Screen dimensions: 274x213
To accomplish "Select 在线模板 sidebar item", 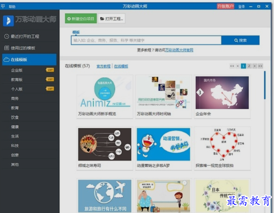I will click(29, 60).
